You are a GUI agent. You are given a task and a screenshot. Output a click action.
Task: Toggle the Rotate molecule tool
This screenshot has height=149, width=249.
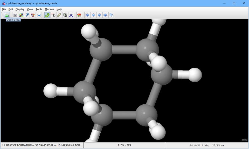[x=47, y=15]
